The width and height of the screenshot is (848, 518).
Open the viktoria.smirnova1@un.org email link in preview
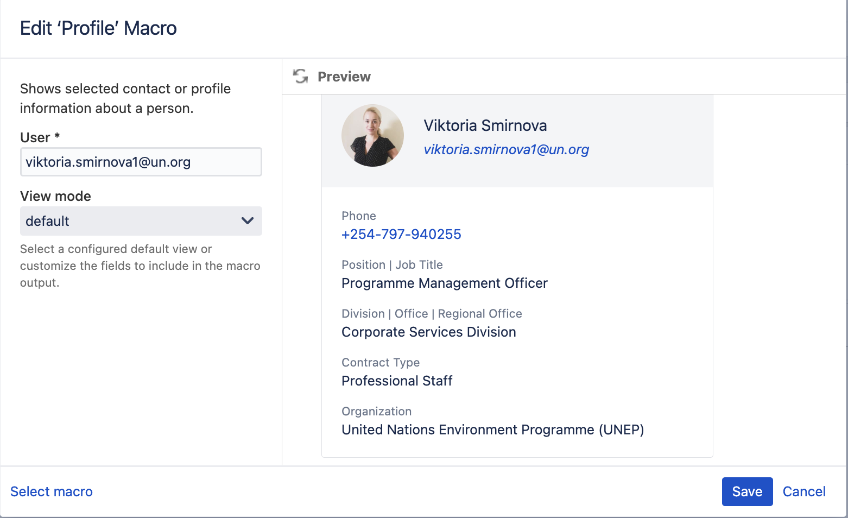point(506,149)
